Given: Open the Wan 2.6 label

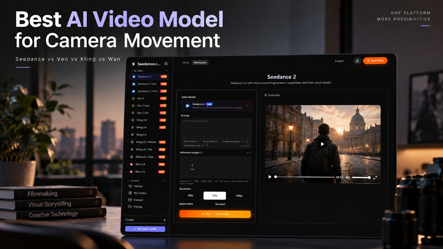Looking at the screenshot, I should point(140,164).
